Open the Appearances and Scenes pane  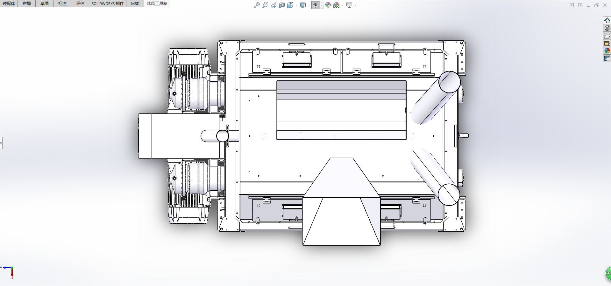pos(607,51)
